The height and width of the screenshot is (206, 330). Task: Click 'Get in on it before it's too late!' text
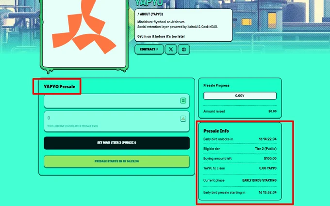(161, 36)
